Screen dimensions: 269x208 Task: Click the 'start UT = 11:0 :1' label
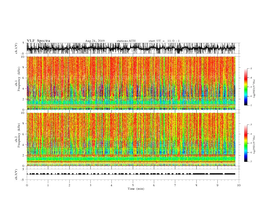(164, 41)
